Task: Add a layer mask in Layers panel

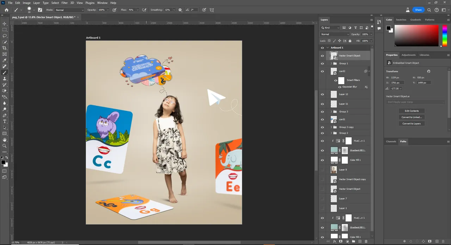Action: click(341, 241)
